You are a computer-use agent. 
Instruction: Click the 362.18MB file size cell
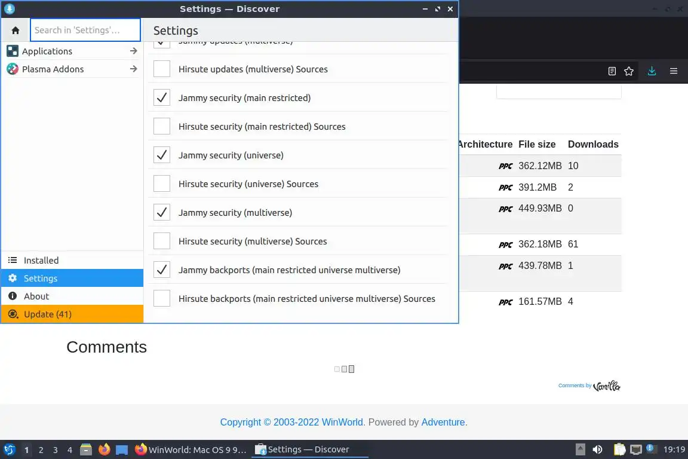(540, 244)
